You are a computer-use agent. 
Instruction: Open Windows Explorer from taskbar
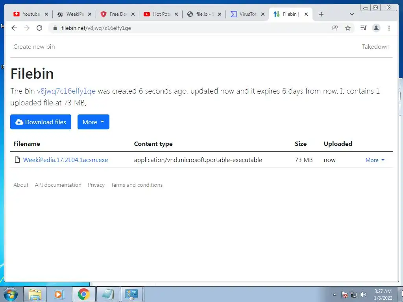[35, 295]
